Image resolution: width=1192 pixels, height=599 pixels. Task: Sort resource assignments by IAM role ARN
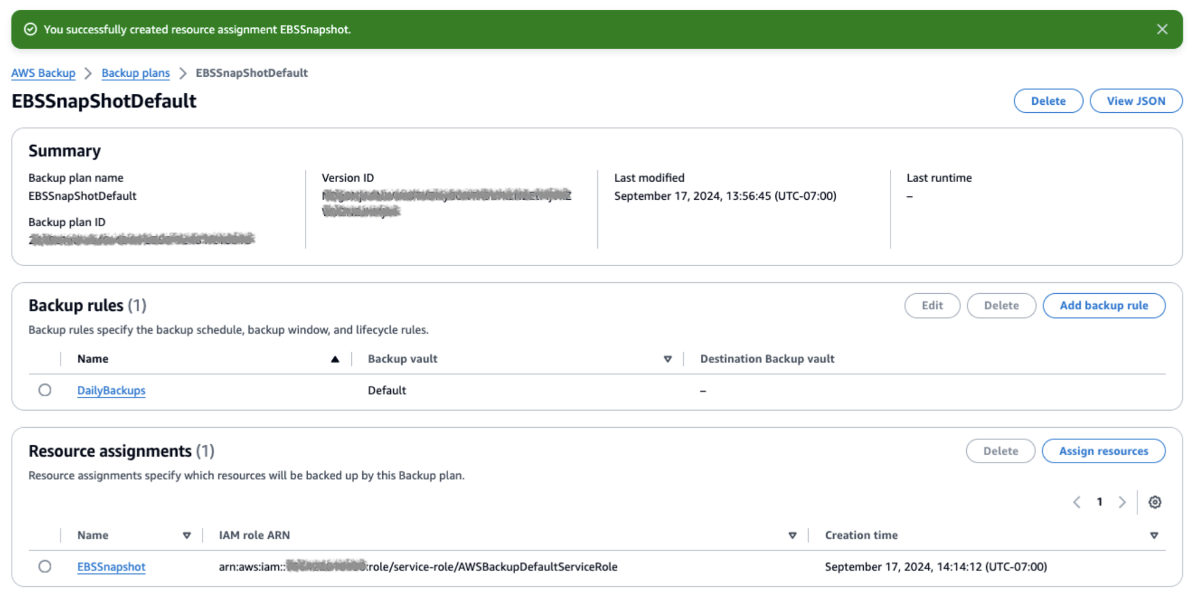coord(793,535)
